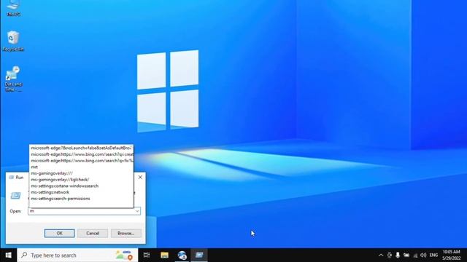Click the microphone icon in the system tray
Viewport: 467px width, 262px height.
398,255
